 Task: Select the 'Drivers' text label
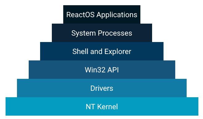102,88
